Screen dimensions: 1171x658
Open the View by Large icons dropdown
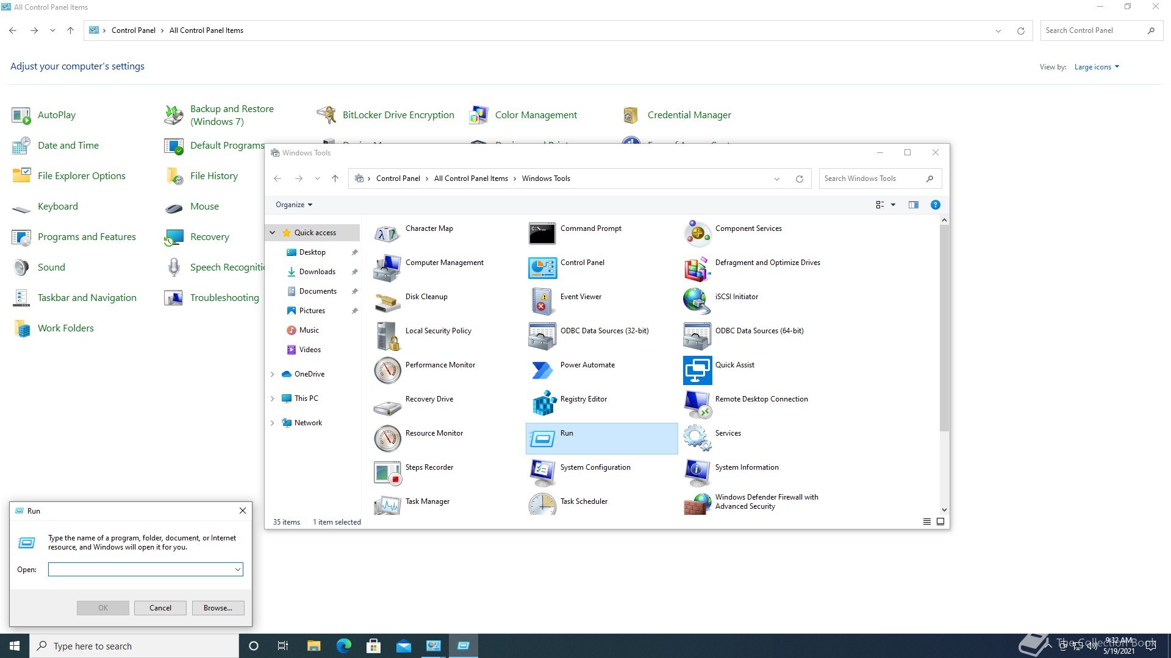tap(1097, 67)
